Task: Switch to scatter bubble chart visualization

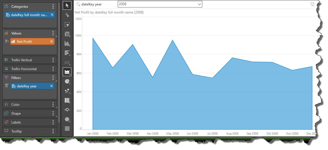Action: [x=67, y=91]
